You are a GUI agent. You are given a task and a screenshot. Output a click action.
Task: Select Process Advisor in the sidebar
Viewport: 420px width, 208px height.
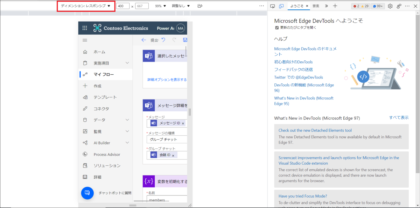(106, 154)
